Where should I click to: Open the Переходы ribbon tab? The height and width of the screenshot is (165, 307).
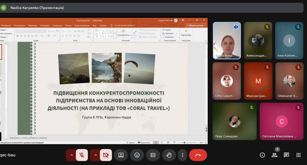(32, 26)
